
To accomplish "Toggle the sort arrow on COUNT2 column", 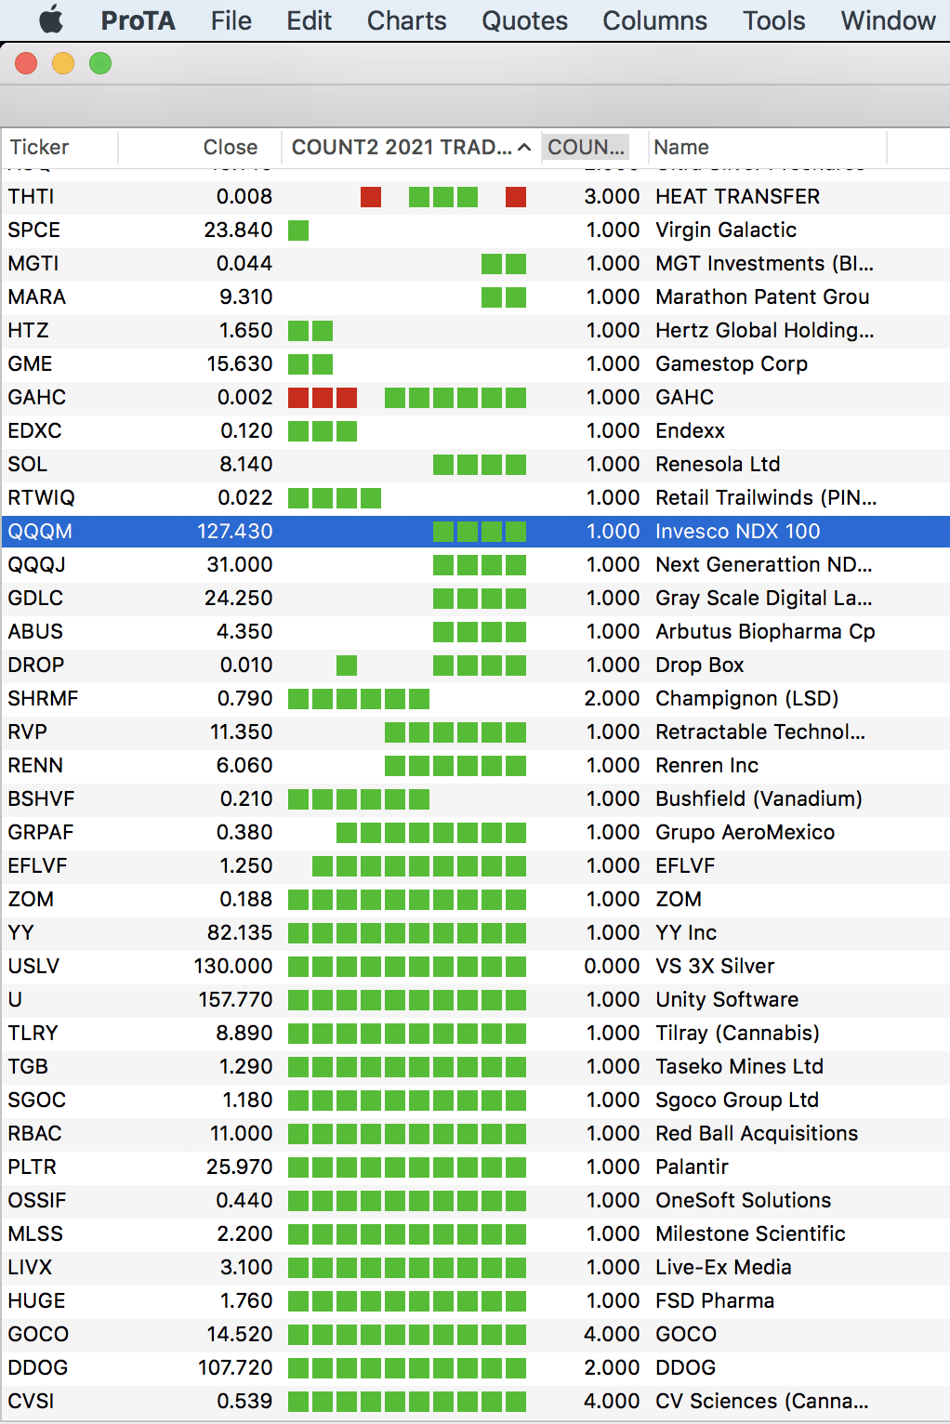I will point(524,147).
